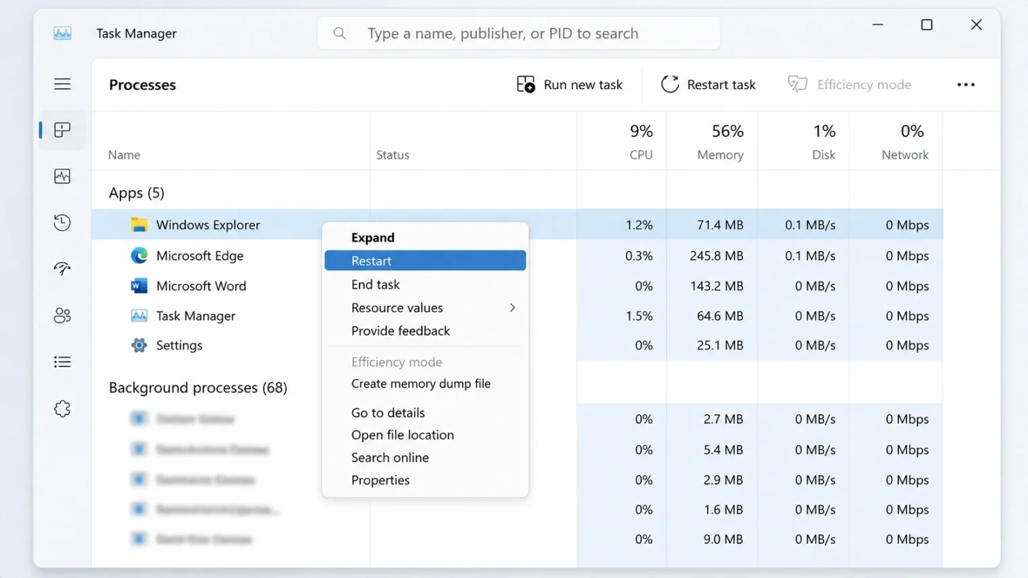This screenshot has height=578, width=1028.
Task: Sort by the Network column header
Action: click(x=905, y=155)
